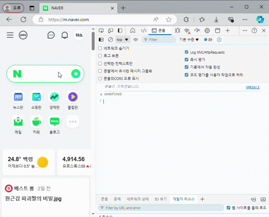Viewport: 269px width, 217px height.
Task: Select the 문제 drawer tab
Action: click(x=117, y=199)
